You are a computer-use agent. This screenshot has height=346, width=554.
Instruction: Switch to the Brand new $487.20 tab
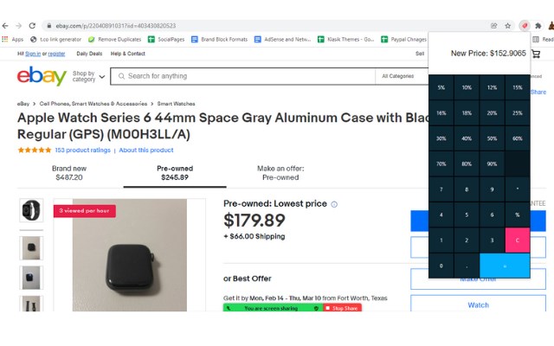pos(69,173)
